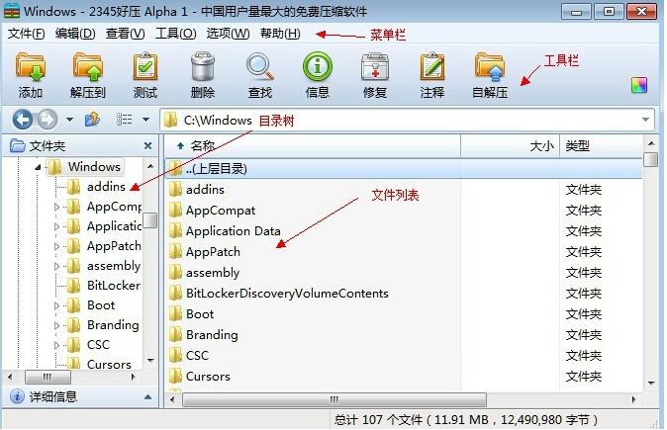Click the 注释 (Comment) toolbar icon
The width and height of the screenshot is (667, 430).
432,67
